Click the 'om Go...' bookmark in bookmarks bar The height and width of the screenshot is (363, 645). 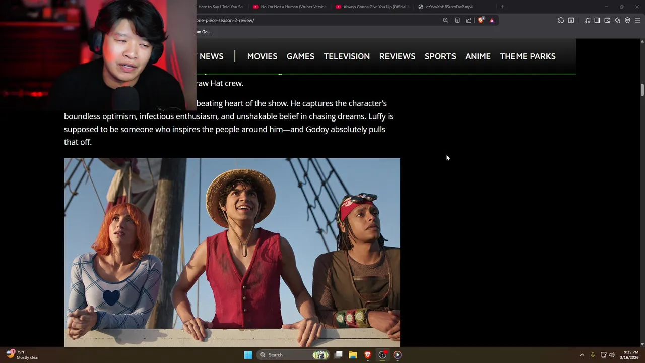203,32
